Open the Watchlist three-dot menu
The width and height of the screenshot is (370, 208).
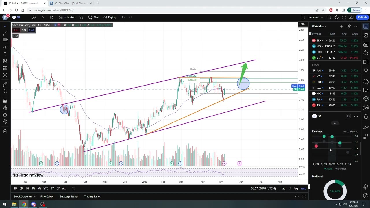[356, 26]
